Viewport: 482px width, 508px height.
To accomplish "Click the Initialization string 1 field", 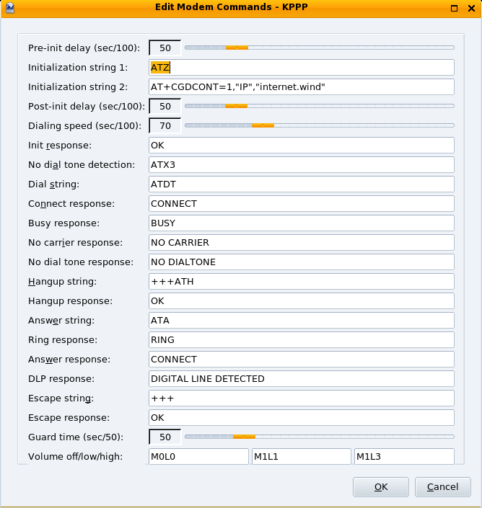I will click(302, 68).
